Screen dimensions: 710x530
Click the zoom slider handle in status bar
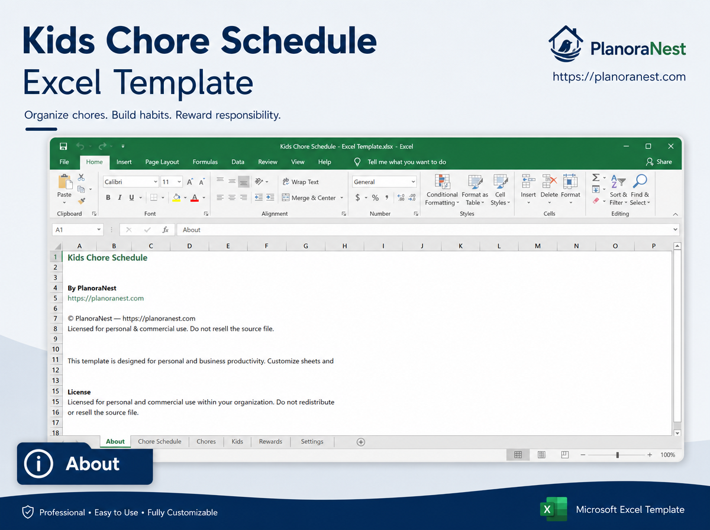click(x=617, y=455)
